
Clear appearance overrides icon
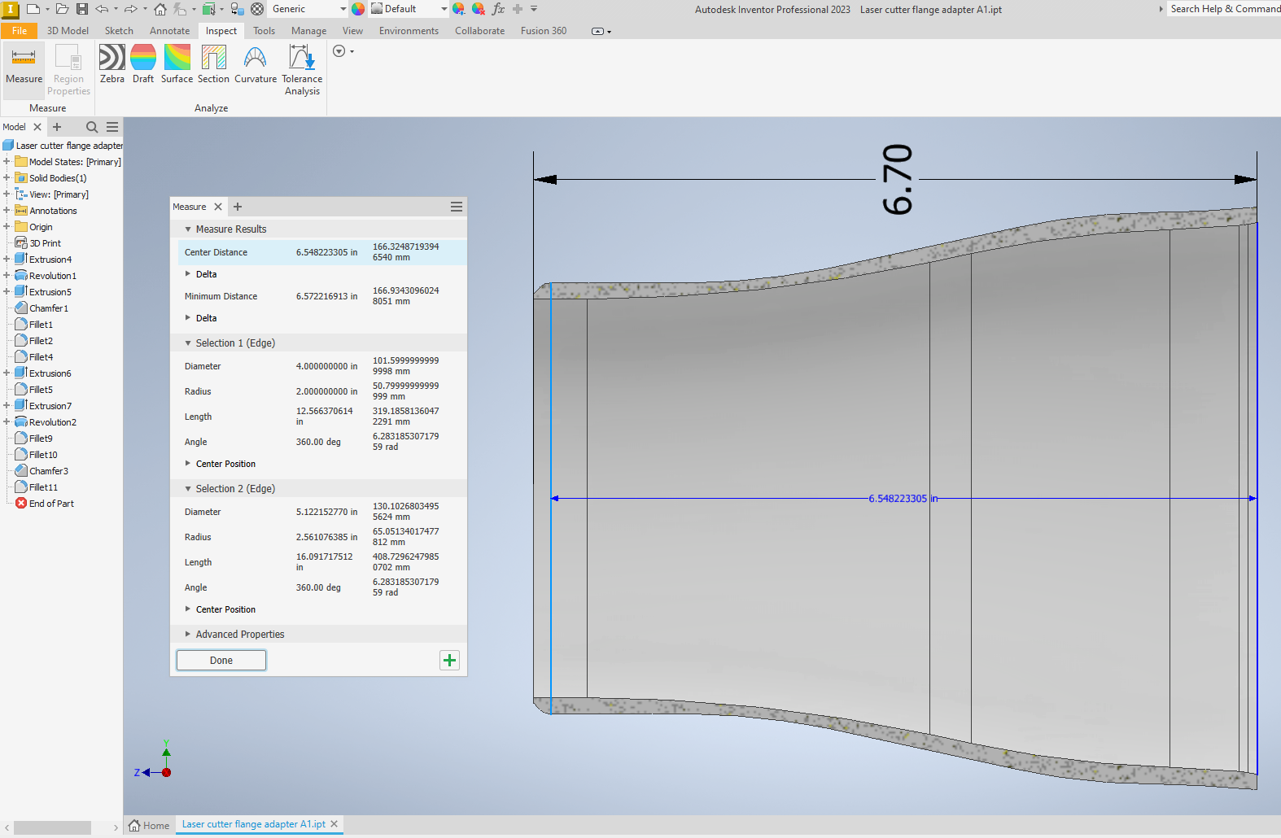coord(479,9)
